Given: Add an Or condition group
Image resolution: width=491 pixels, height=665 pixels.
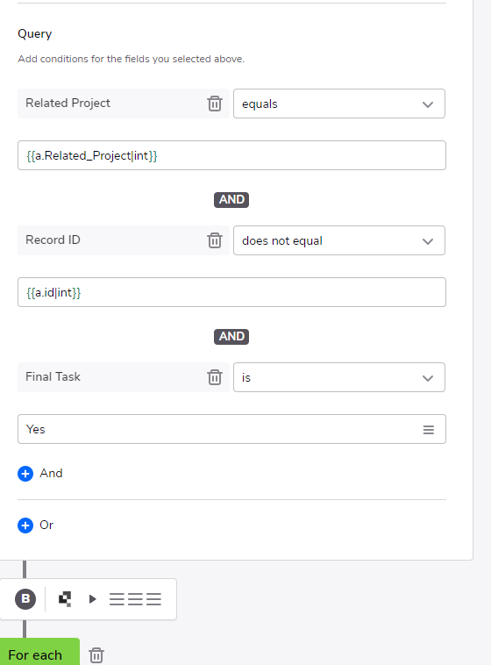Looking at the screenshot, I should (x=36, y=525).
